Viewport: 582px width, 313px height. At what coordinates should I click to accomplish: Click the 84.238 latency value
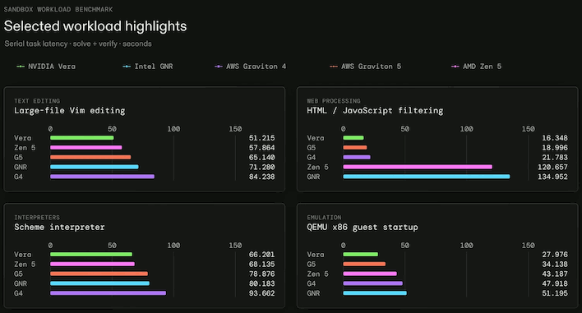coord(262,177)
